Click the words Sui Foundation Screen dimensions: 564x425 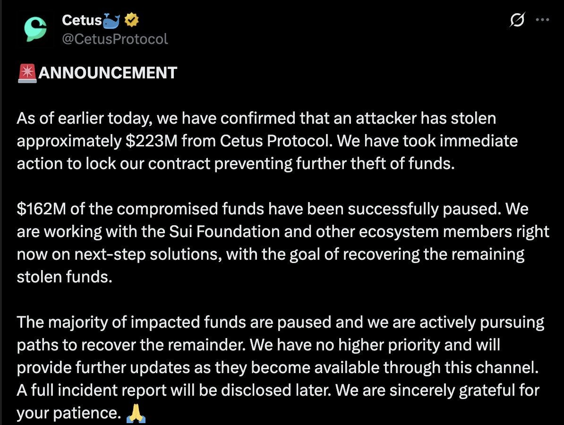click(224, 231)
